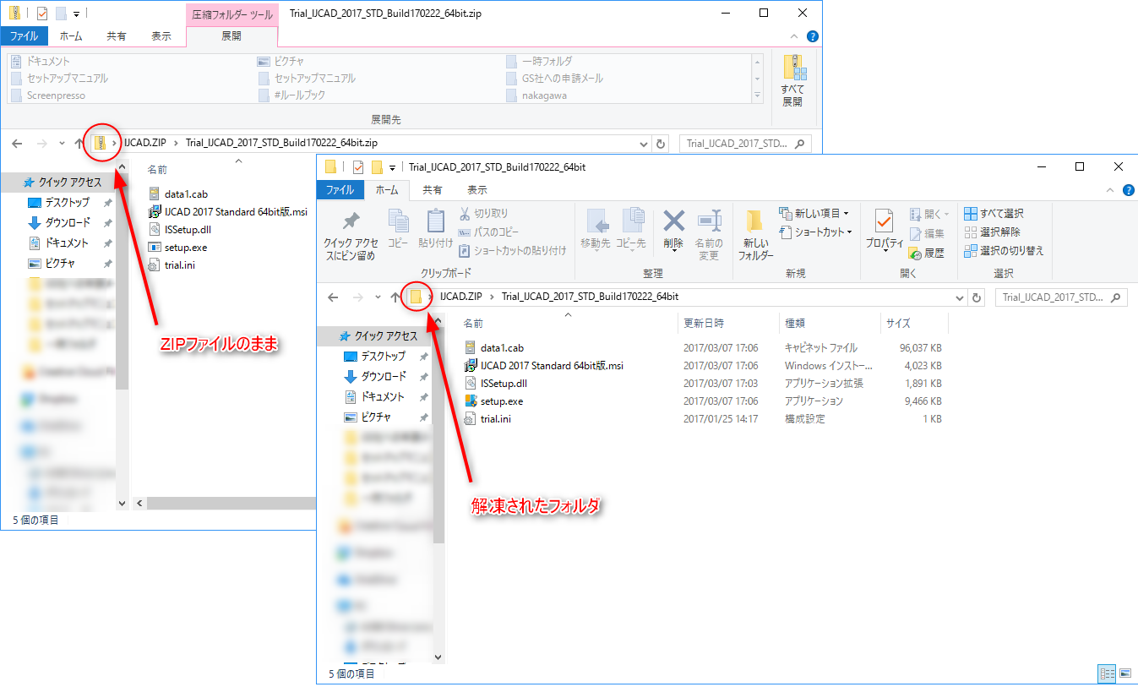Expand address bar history dropdown in front window
1138x687 pixels.
click(959, 297)
